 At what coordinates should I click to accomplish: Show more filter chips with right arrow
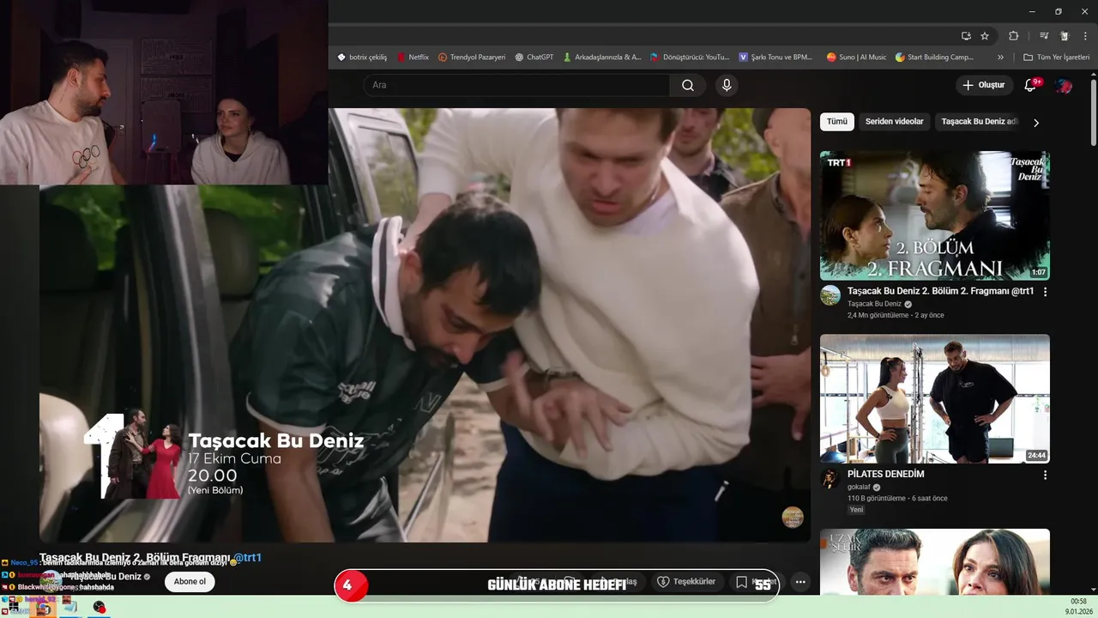[x=1036, y=123]
